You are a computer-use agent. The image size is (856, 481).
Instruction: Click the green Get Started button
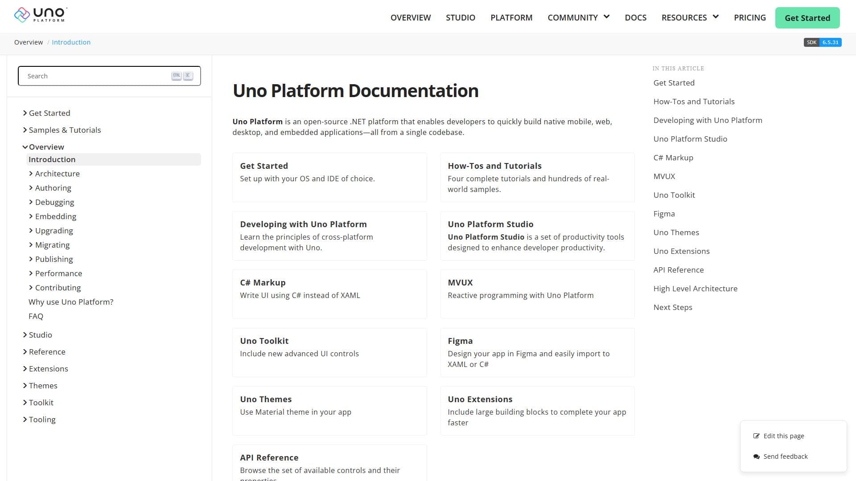(x=807, y=18)
